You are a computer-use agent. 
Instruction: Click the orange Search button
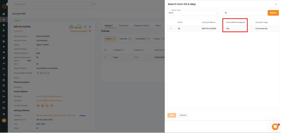tap(273, 13)
